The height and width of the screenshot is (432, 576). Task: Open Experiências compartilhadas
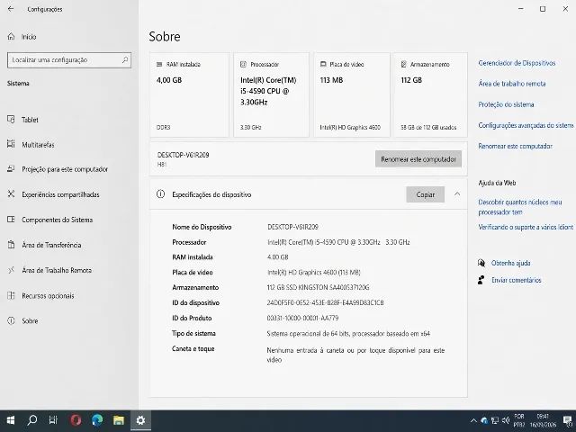pos(60,194)
